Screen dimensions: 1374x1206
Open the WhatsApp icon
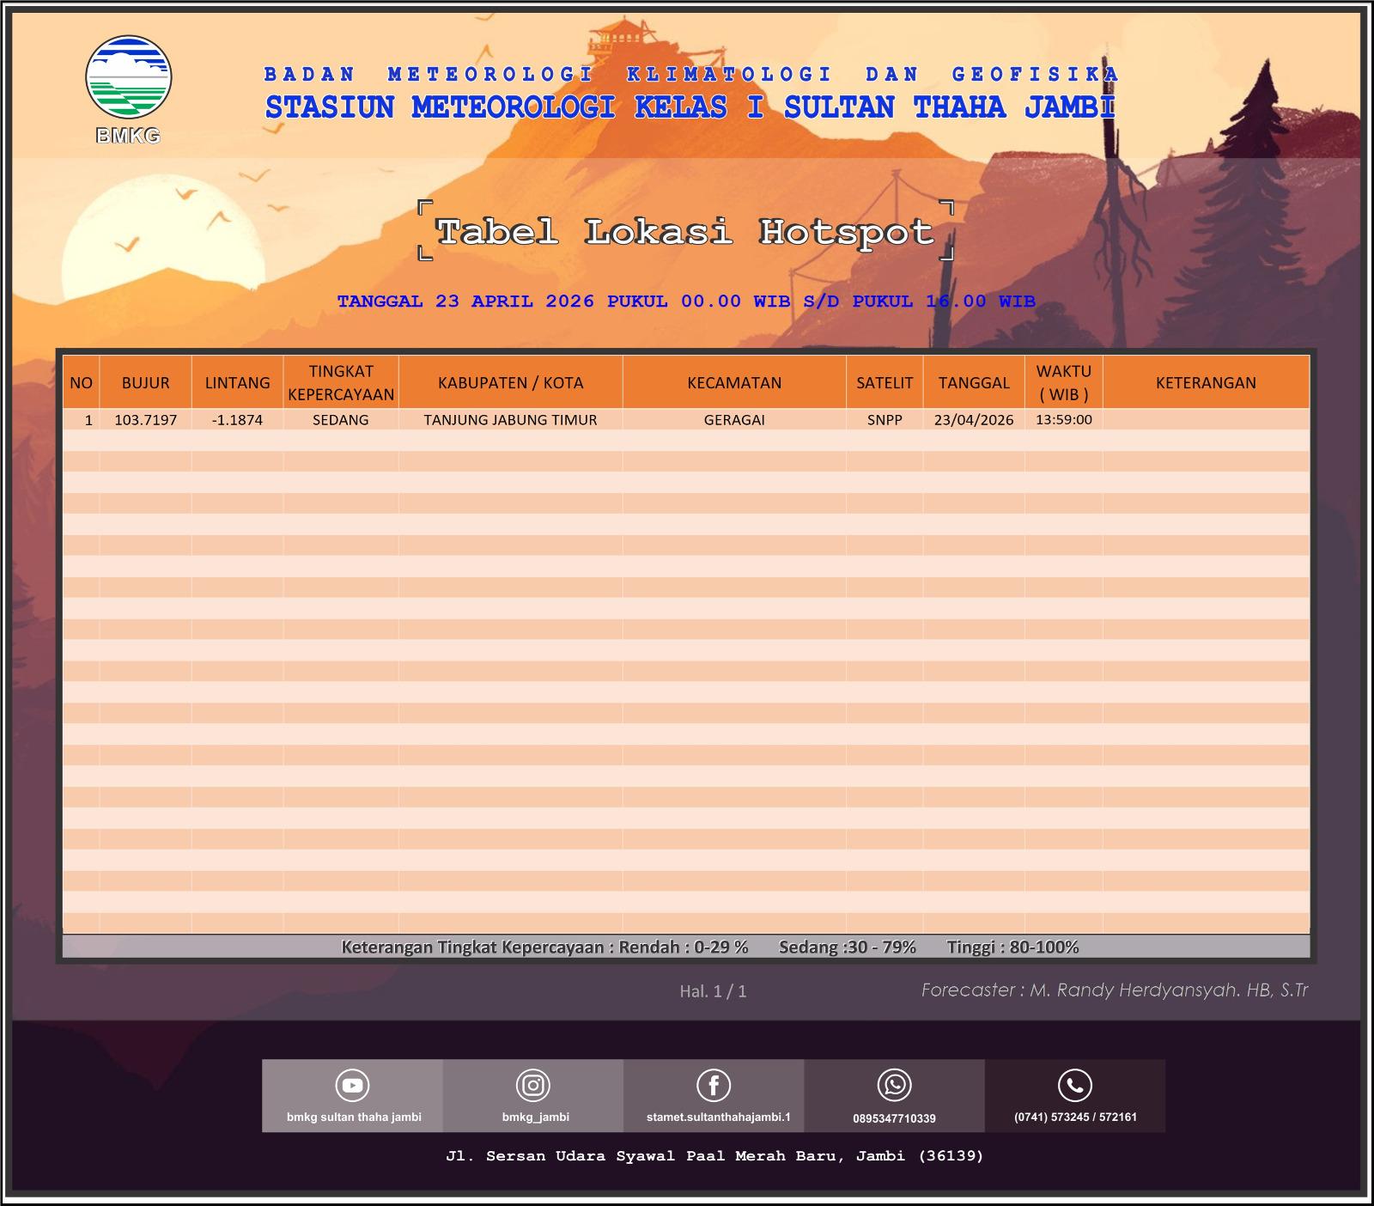[894, 1085]
